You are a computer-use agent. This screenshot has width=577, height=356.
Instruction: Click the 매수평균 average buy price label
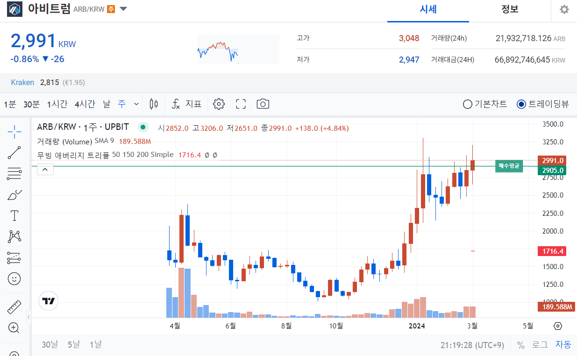click(510, 165)
